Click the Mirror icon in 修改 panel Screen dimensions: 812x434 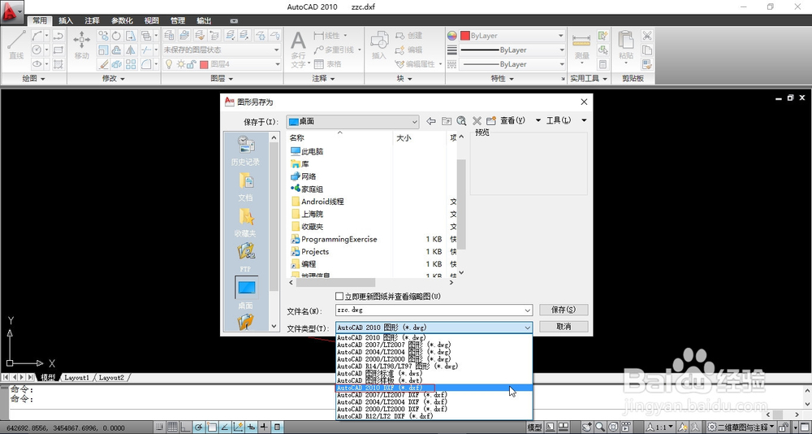[x=131, y=50]
